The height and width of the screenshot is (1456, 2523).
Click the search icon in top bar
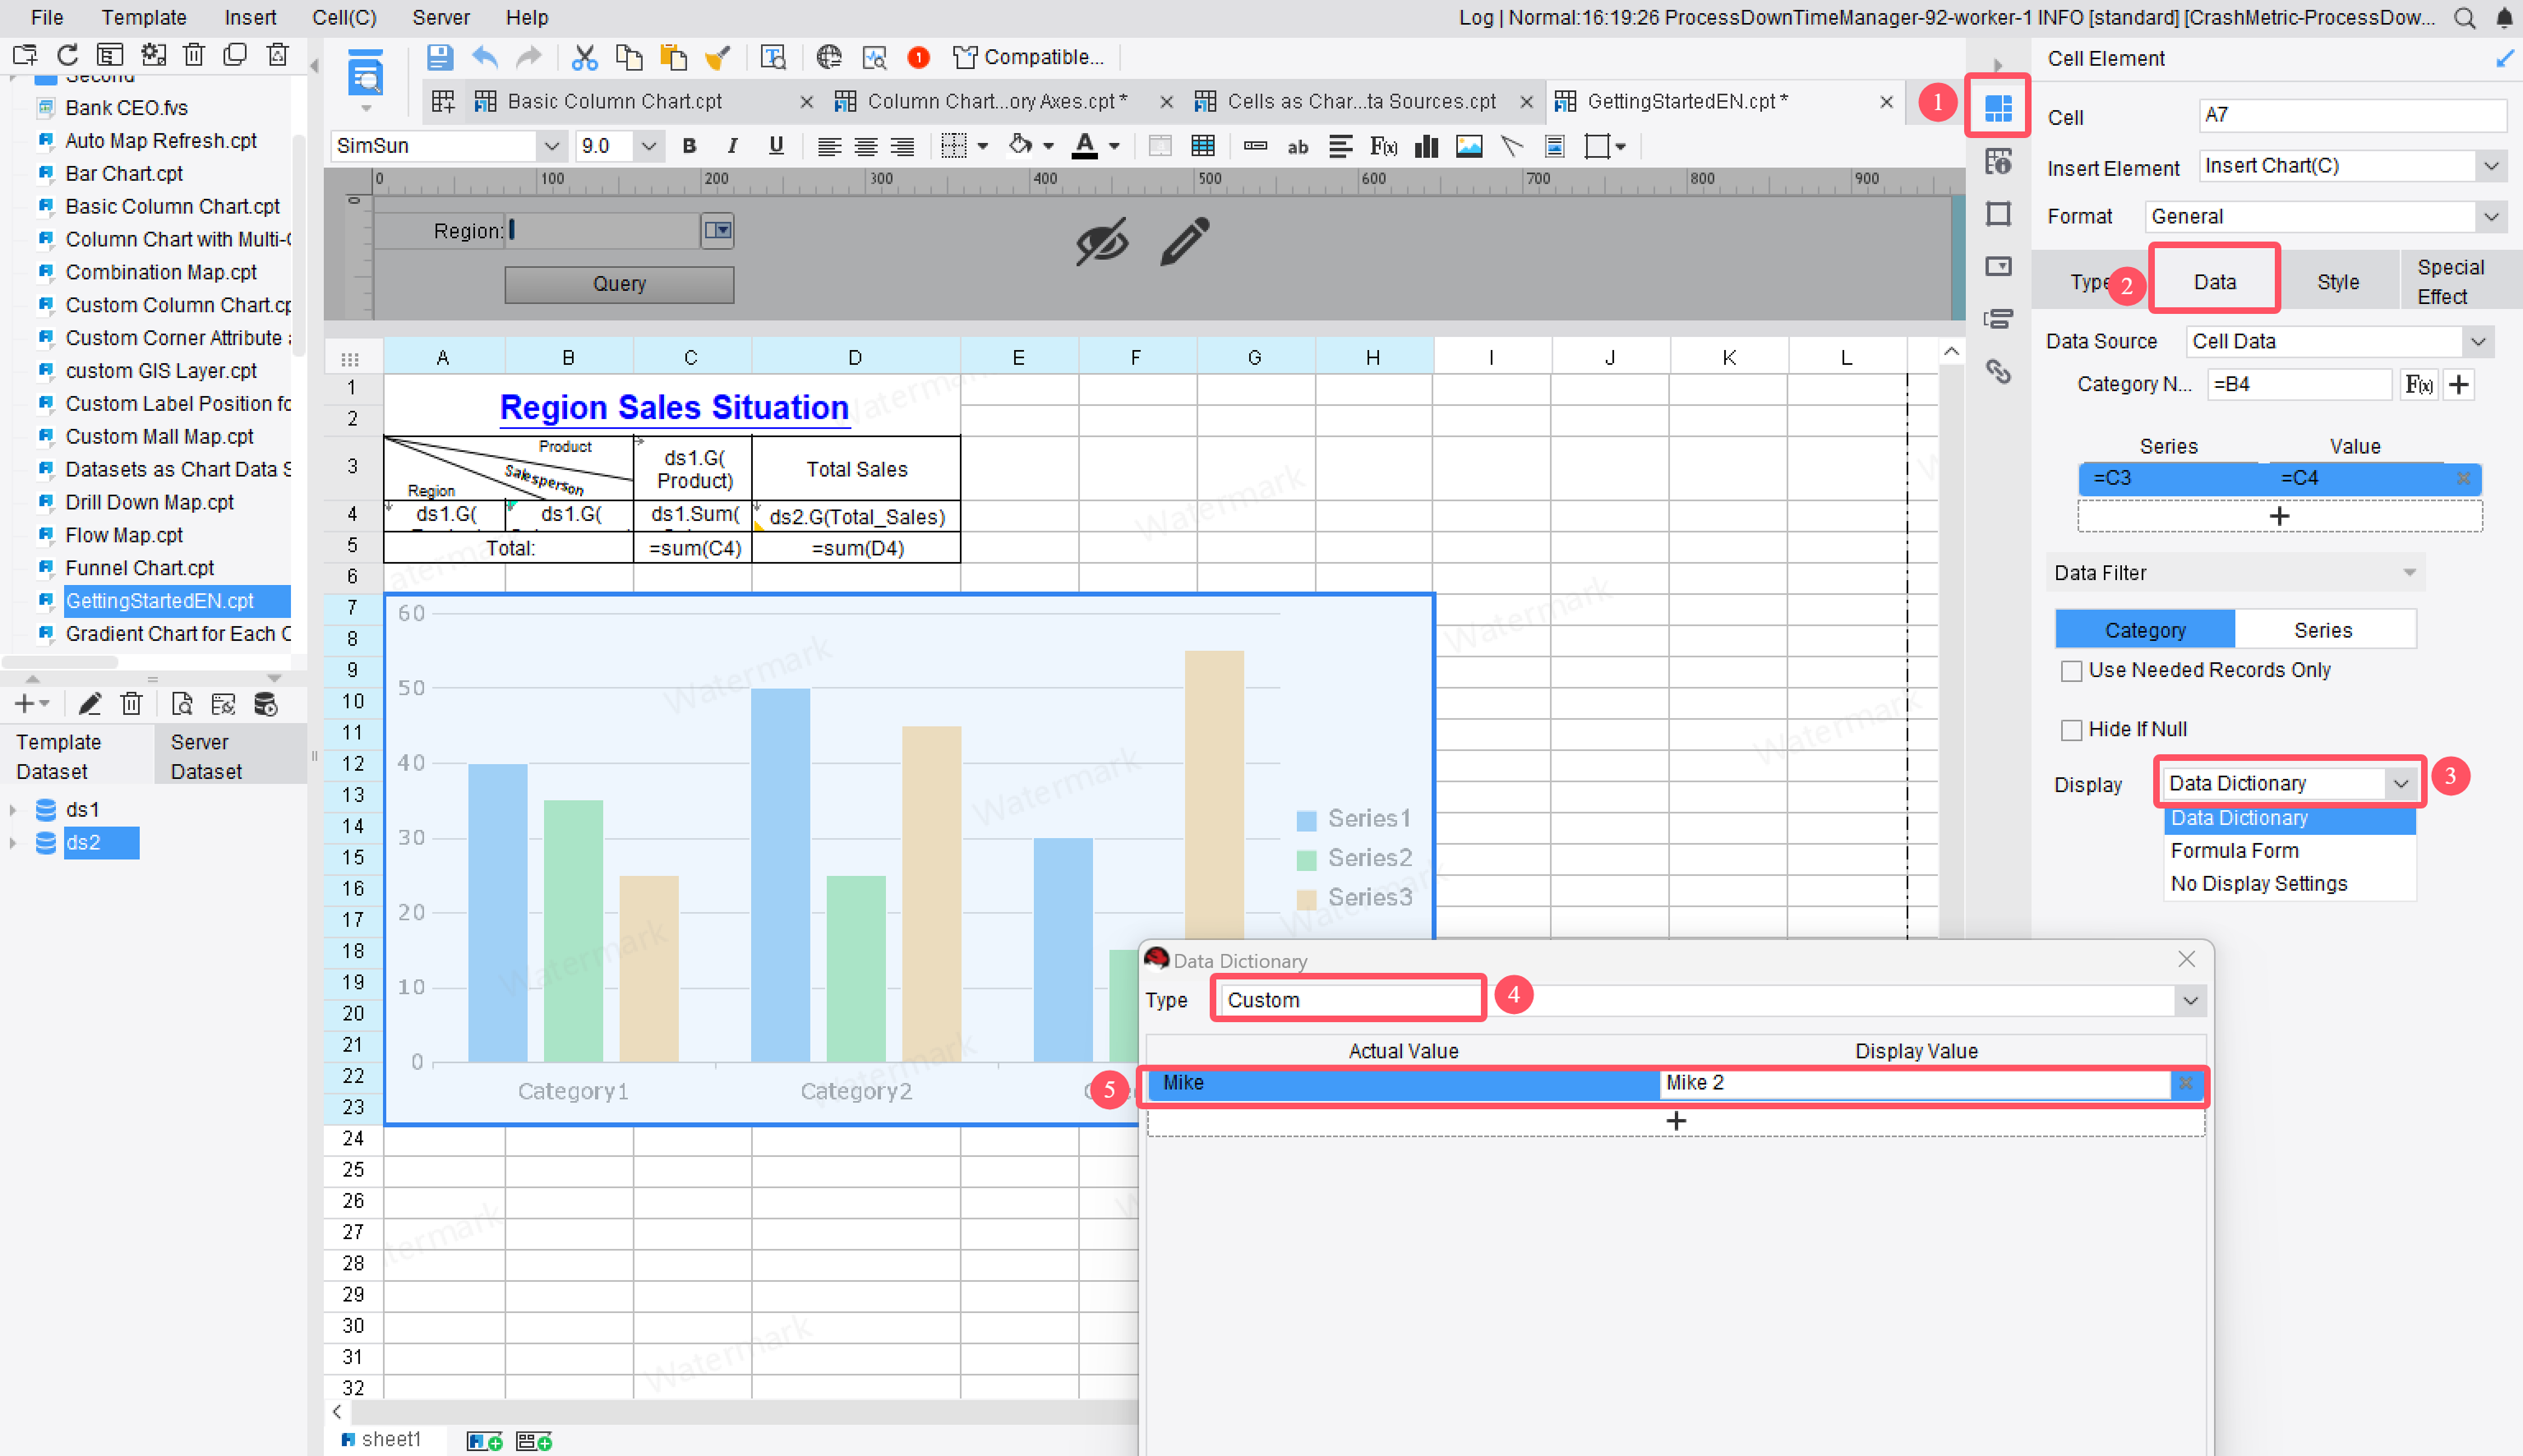tap(2464, 18)
